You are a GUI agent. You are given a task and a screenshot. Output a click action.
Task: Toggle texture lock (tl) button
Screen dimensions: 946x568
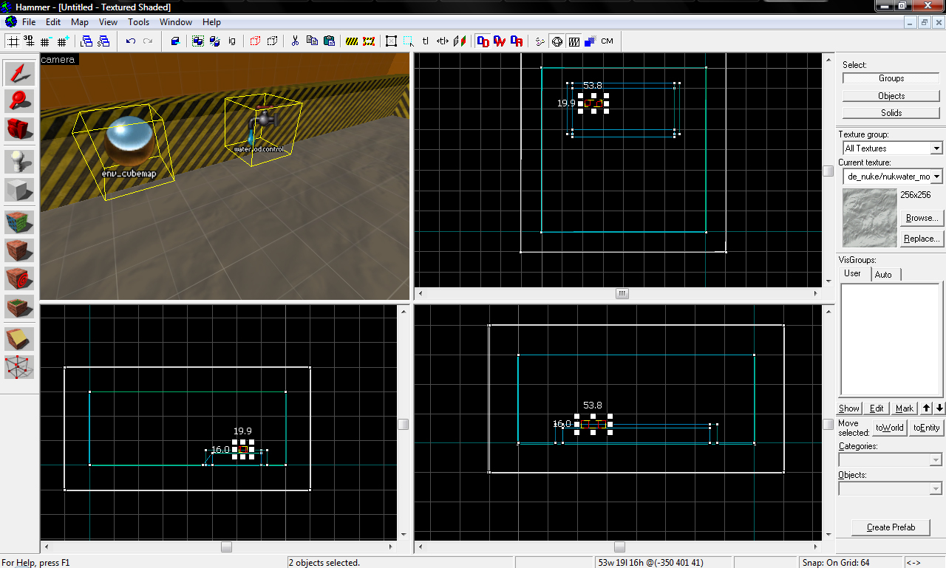coord(426,41)
